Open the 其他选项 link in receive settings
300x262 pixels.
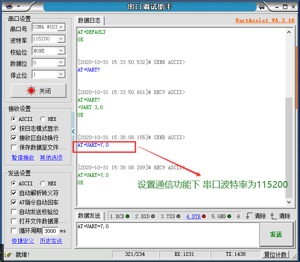pyautogui.click(x=51, y=158)
